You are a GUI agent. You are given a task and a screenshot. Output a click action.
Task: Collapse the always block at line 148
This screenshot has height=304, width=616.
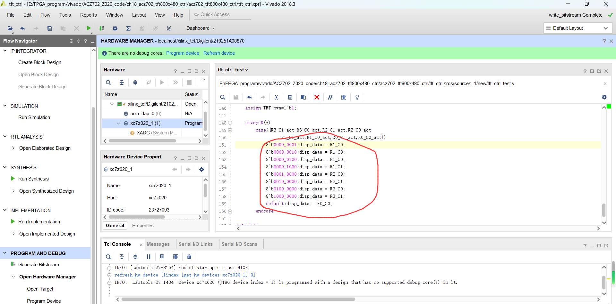point(230,123)
